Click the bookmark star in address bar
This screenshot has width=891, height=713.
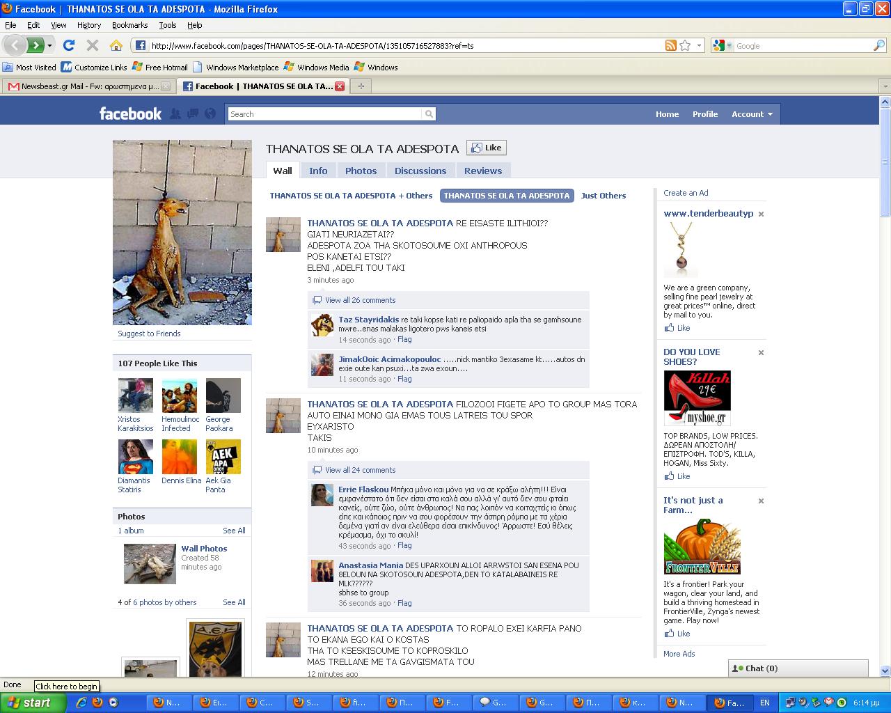[685, 45]
